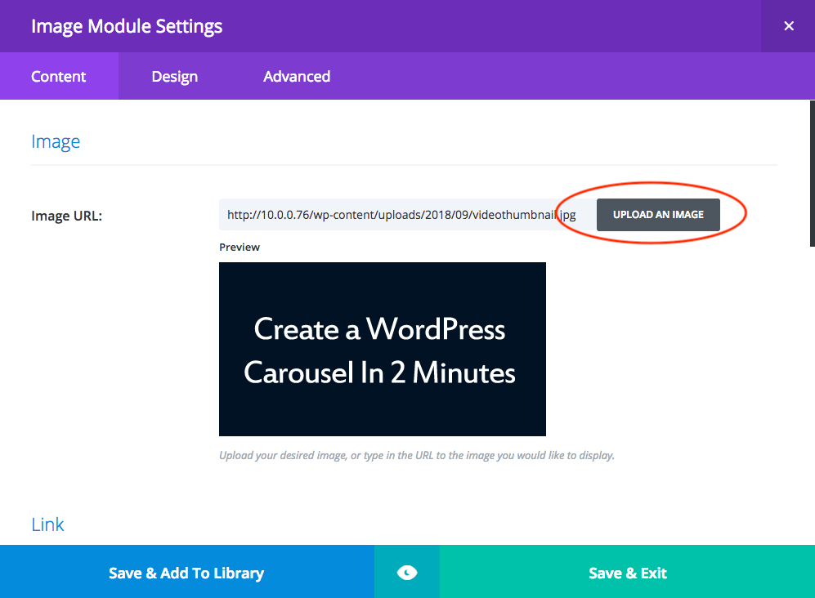The height and width of the screenshot is (598, 815).
Task: Select the Image URL input field
Action: 392,214
